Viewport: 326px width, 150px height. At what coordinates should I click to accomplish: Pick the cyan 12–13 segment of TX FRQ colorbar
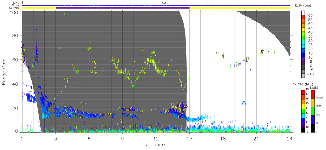303,116
